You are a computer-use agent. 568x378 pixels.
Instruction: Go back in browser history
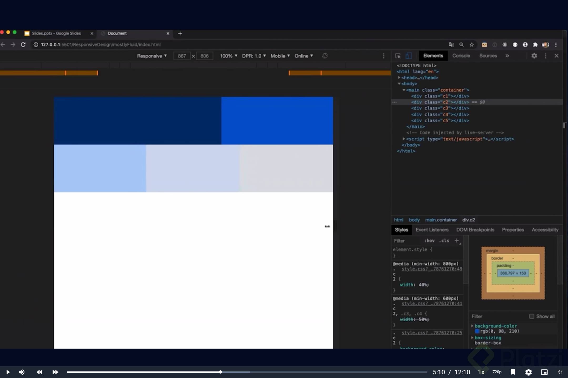(x=3, y=45)
